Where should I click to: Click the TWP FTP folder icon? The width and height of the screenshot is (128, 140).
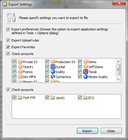click(x=20, y=98)
